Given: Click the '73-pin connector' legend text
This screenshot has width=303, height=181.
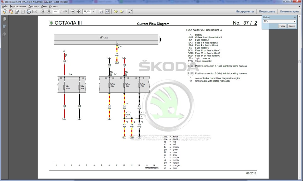Looking at the screenshot, I should 203,61.
